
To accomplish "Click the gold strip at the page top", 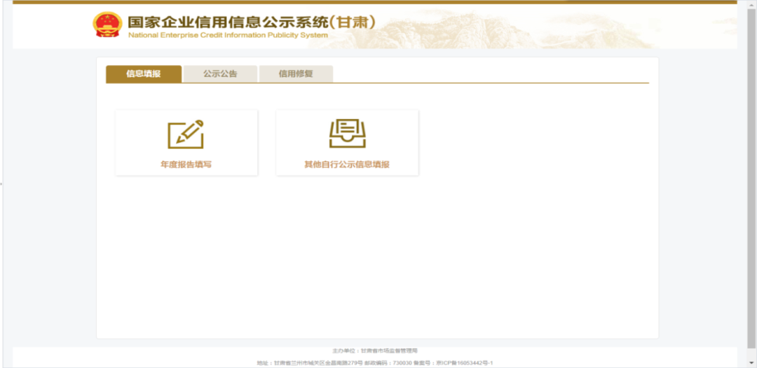I will point(378,2).
